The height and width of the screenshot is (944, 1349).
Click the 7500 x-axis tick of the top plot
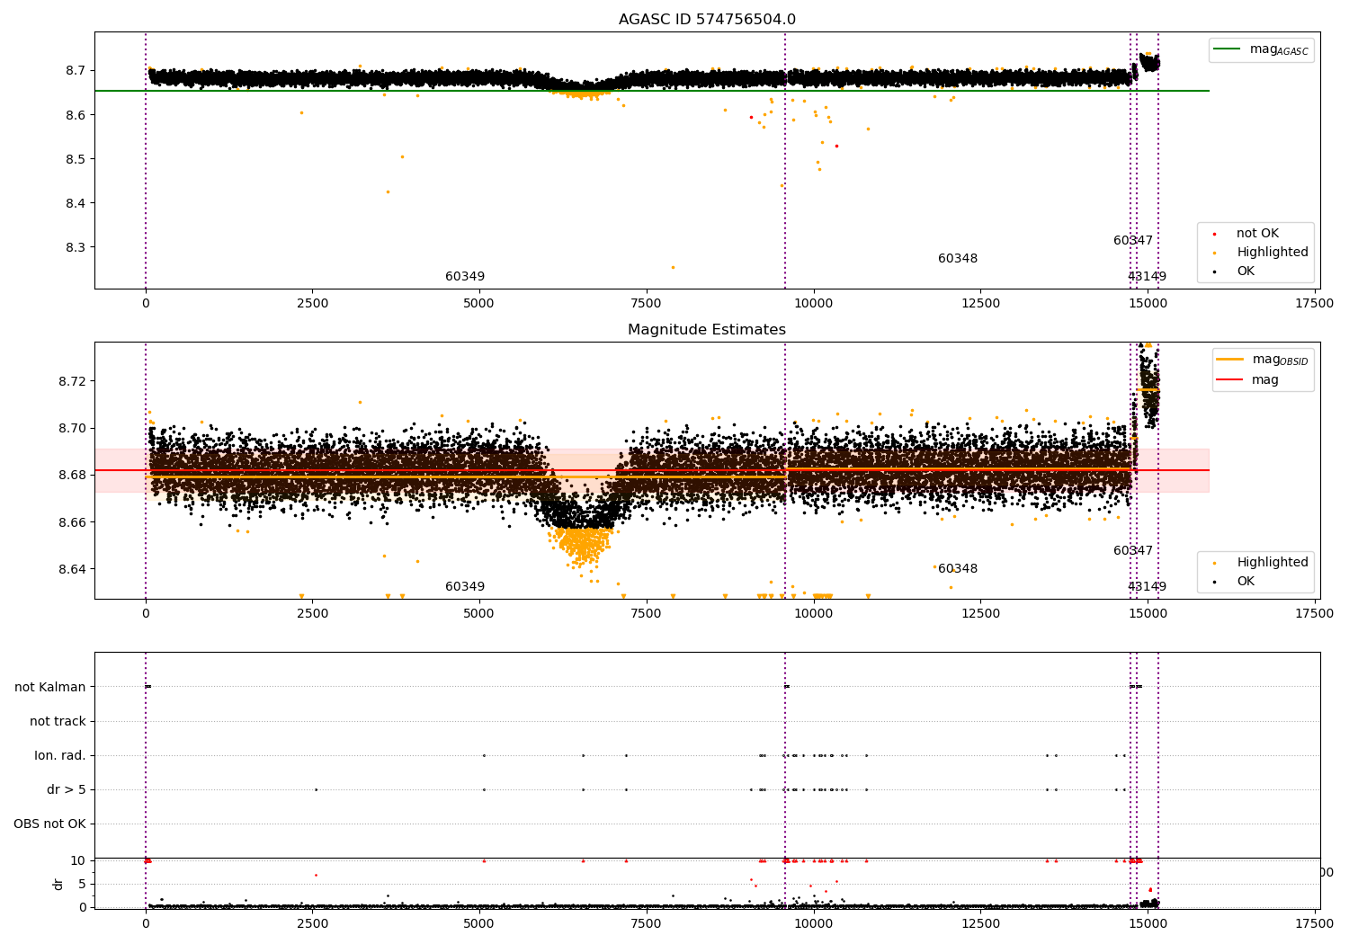coord(647,304)
